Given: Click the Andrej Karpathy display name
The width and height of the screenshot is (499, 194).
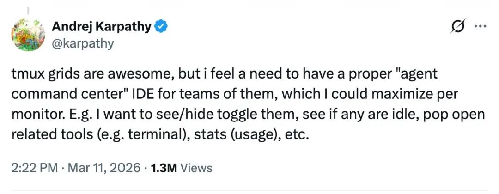Looking at the screenshot, I should [x=101, y=27].
